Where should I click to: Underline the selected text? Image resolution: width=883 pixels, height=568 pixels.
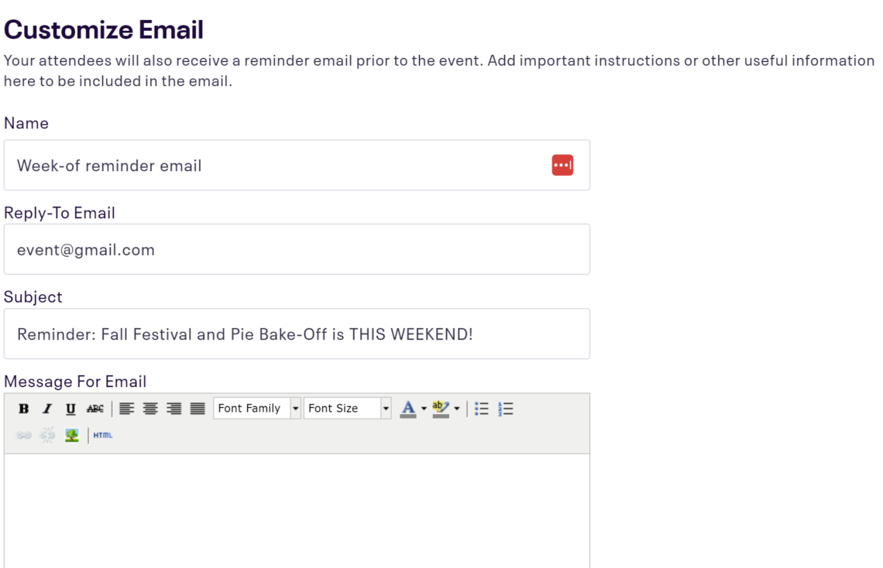pyautogui.click(x=70, y=409)
